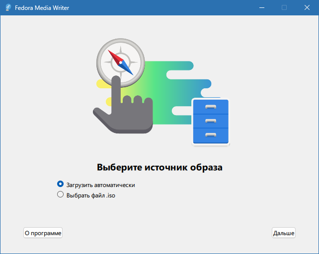The width and height of the screenshot is (319, 254).
Task: Click the Fedora Media Writer title bar icon
Action: coord(8,7)
